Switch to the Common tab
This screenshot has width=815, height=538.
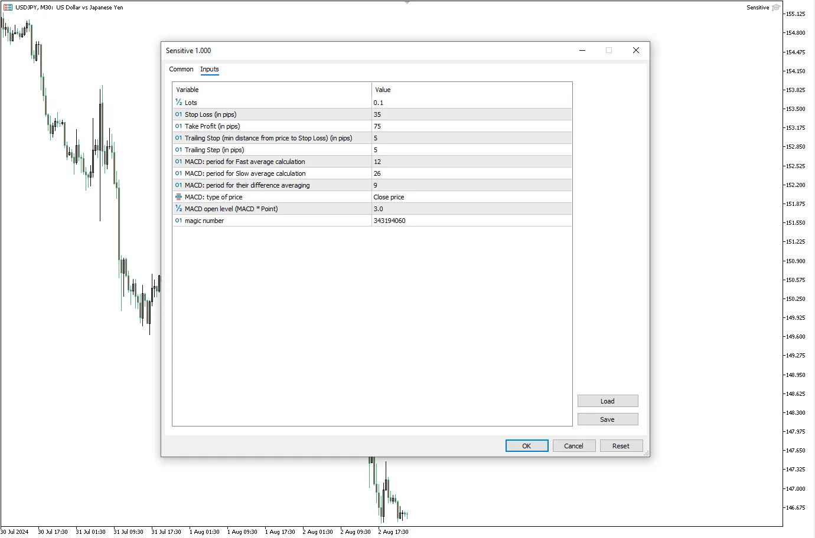click(x=181, y=69)
